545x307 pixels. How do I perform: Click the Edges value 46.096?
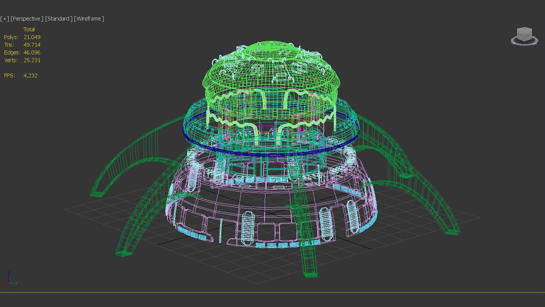pyautogui.click(x=32, y=53)
